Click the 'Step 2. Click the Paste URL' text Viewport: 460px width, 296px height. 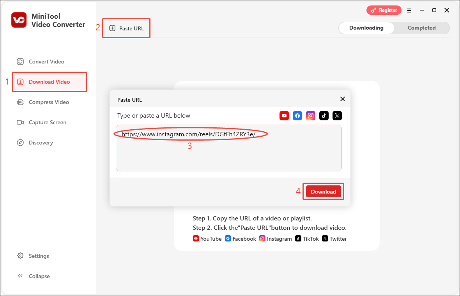point(270,228)
